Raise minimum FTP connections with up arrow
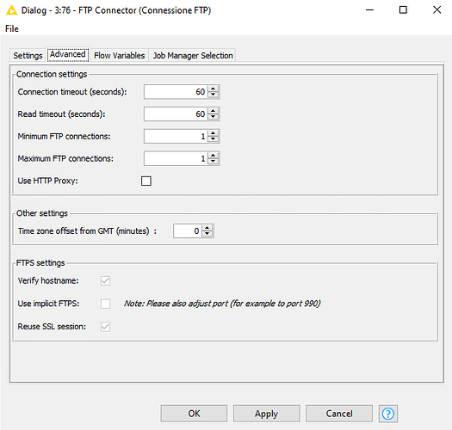Viewport: 452px width, 430px height. [x=213, y=133]
